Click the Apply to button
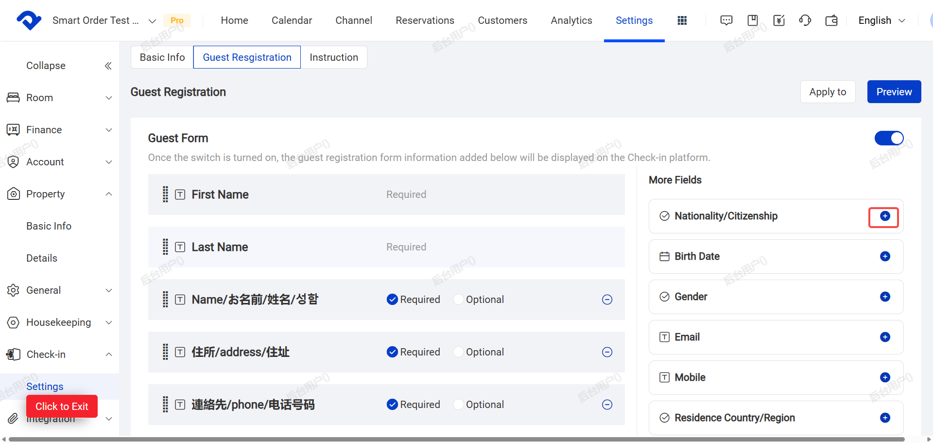Screen dimensions: 933x443 click(x=828, y=92)
